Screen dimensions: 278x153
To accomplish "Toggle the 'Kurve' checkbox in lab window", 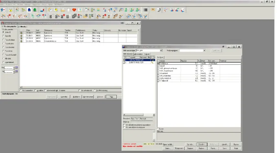I will point(158,129).
